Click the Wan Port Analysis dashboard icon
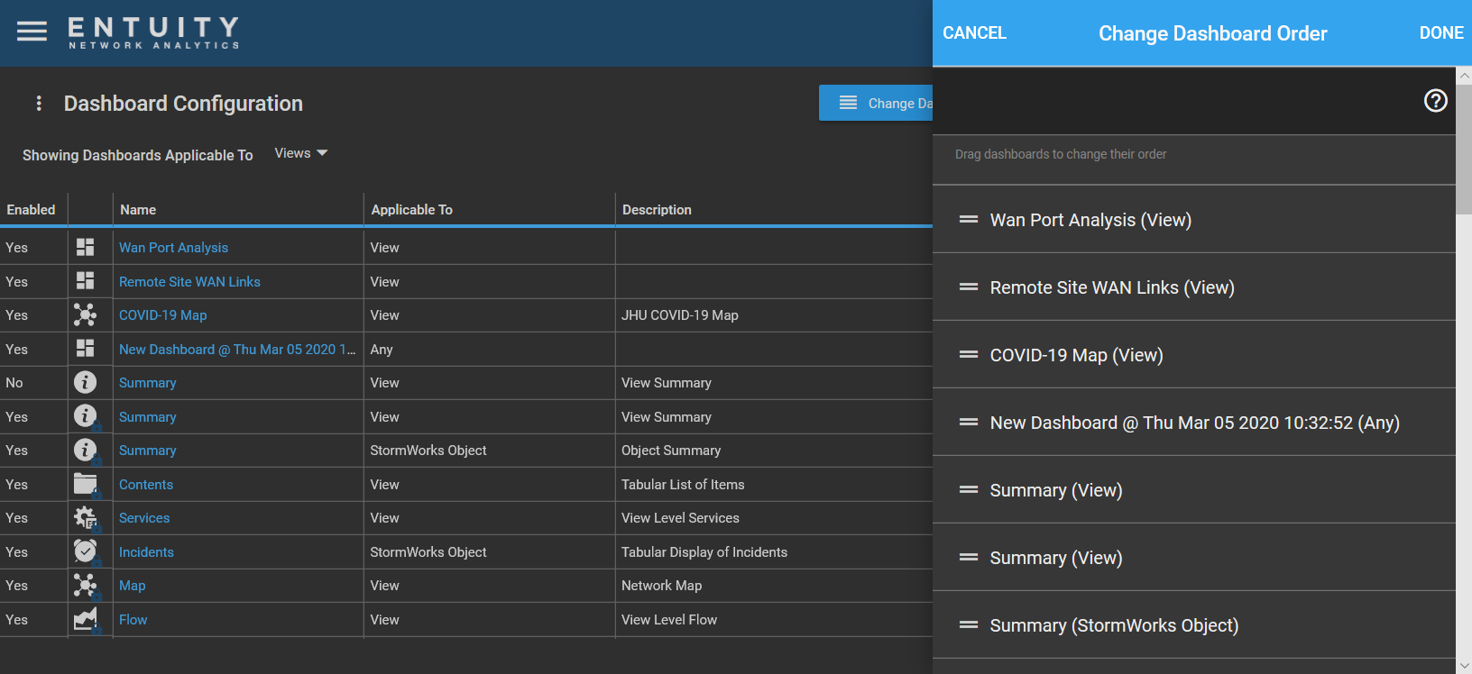 coord(86,247)
